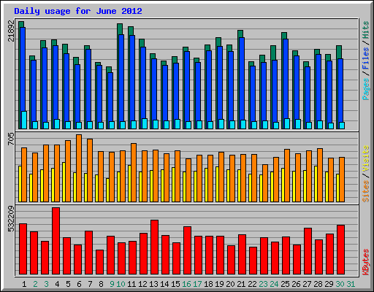
Task: Click the red KBytes bar for day 8
Action: point(99,262)
